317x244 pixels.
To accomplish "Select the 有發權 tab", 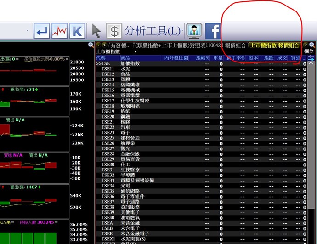I will pos(120,45).
